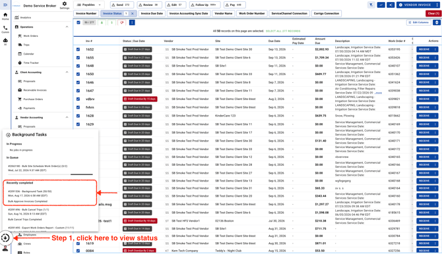Open Work Order Number filter

pos(252,14)
